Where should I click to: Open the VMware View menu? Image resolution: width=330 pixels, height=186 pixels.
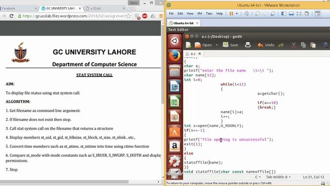click(190, 13)
